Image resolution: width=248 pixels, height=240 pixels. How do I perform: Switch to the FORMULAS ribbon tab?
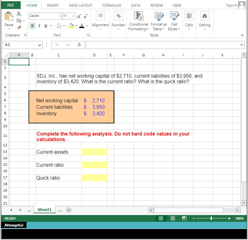[111, 5]
